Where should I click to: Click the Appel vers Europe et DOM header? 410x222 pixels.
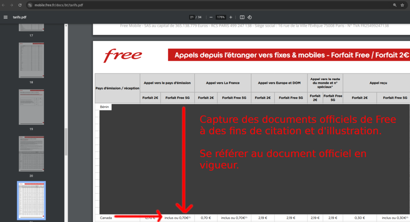(x=279, y=83)
